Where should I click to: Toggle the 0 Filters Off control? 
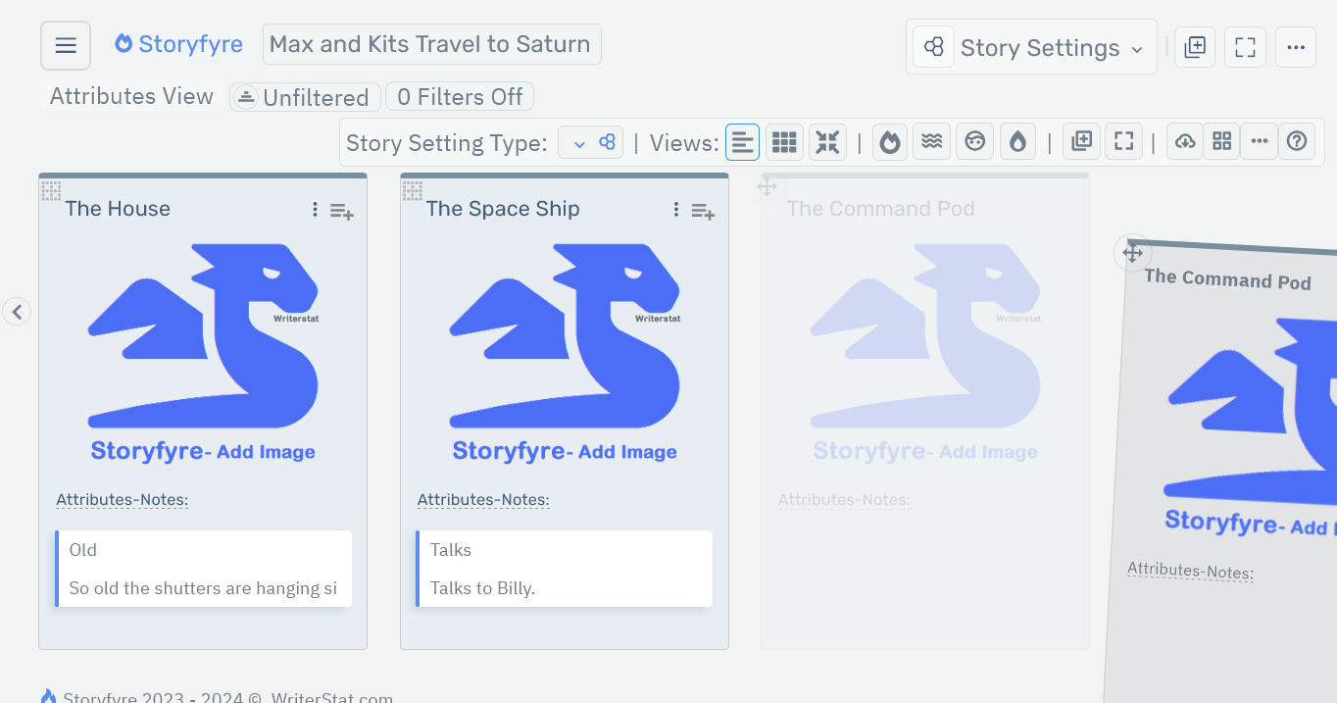point(459,96)
